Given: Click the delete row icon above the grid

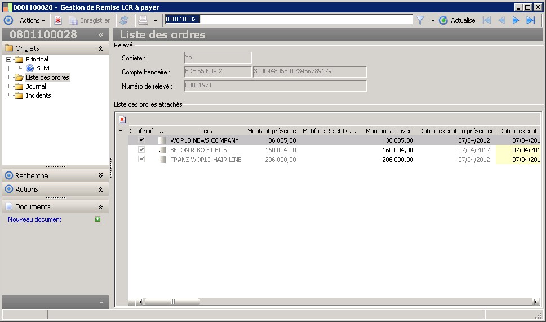Looking at the screenshot, I should click(x=122, y=120).
